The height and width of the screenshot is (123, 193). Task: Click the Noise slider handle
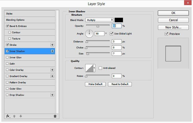pos(86,76)
